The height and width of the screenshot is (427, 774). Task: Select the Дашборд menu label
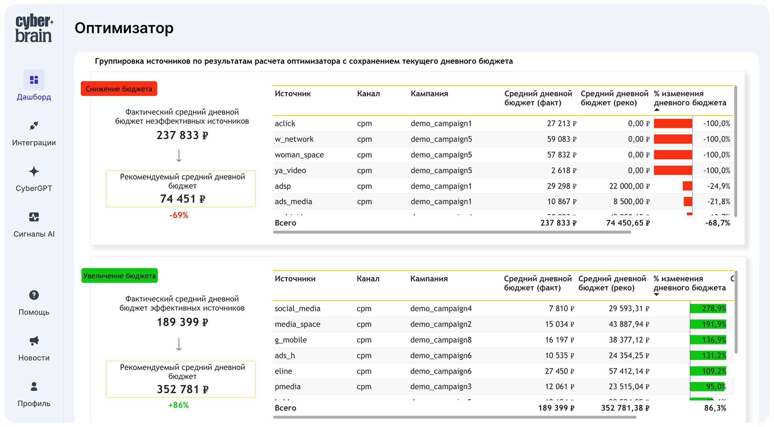[34, 97]
